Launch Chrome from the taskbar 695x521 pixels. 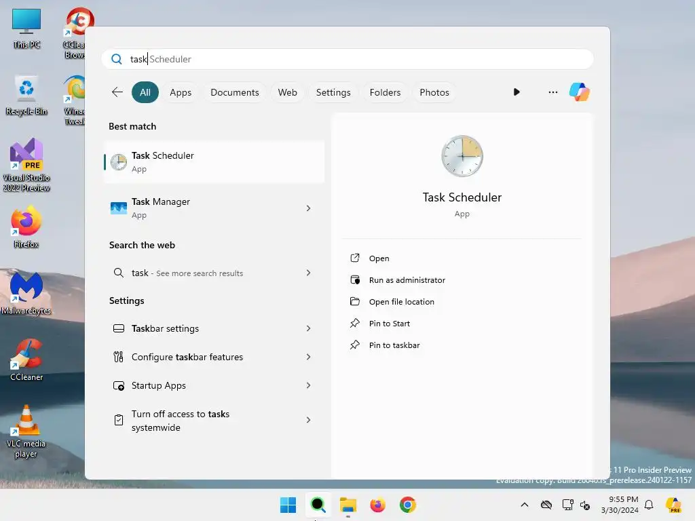coord(408,505)
